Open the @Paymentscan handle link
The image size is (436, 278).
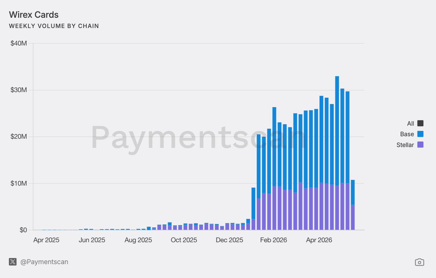44,262
